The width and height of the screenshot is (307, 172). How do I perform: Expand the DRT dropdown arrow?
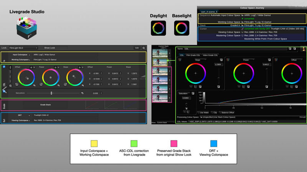[30, 115]
